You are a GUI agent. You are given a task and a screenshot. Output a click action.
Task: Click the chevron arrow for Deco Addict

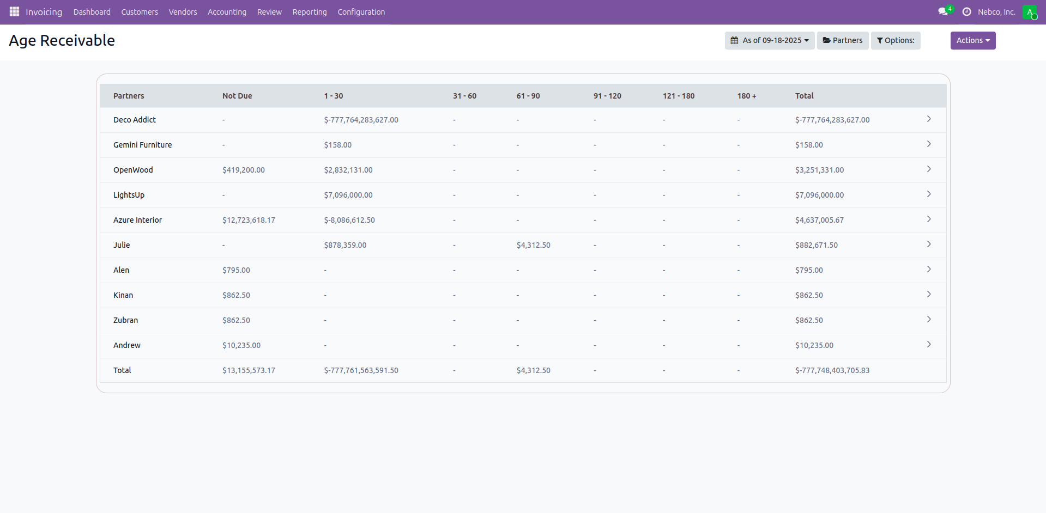pyautogui.click(x=929, y=119)
